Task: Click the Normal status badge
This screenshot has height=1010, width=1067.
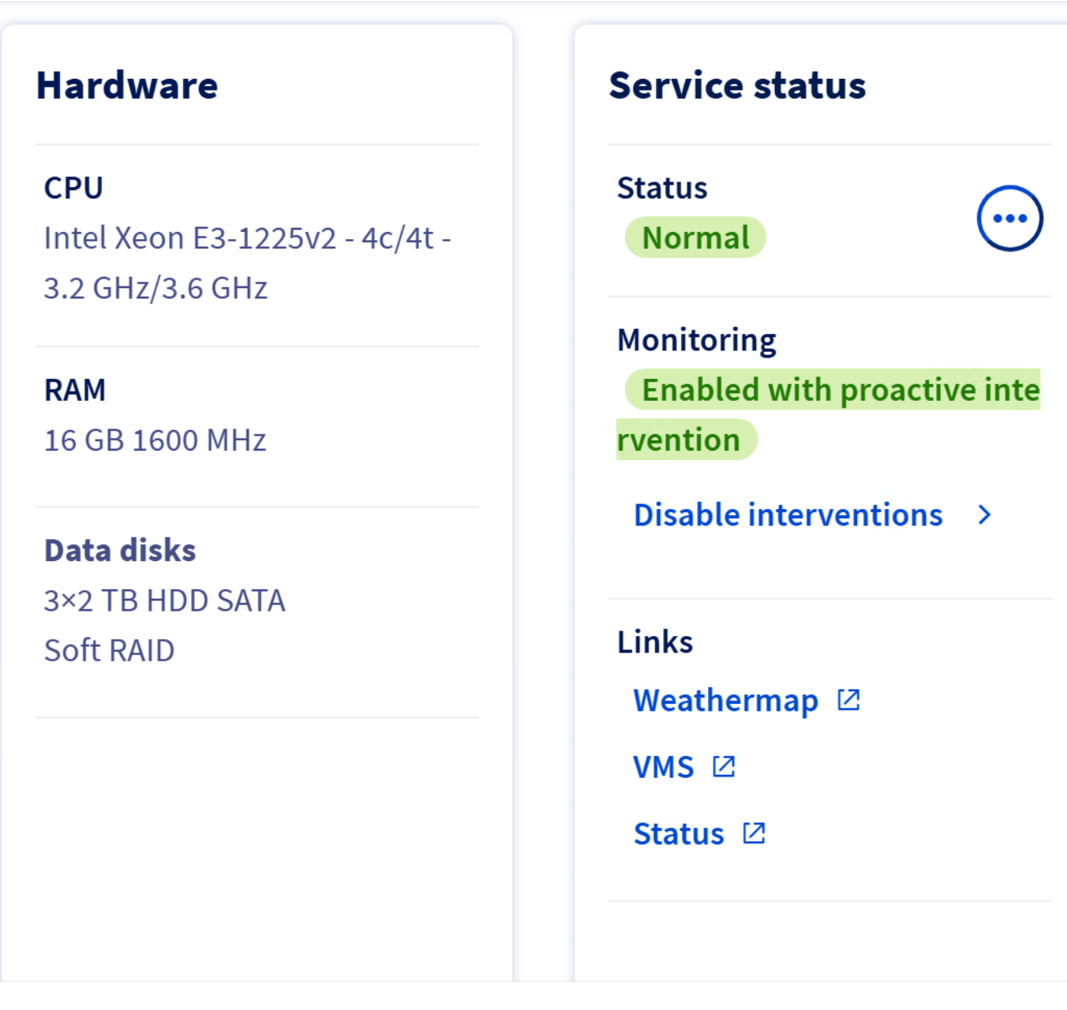Action: coord(695,238)
